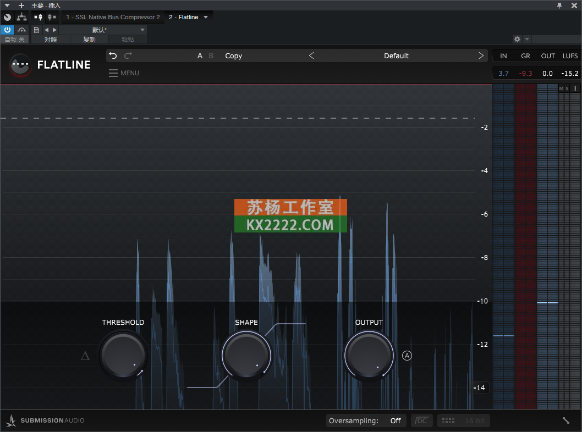
Task: Click the Copy A to B button
Action: click(x=233, y=56)
